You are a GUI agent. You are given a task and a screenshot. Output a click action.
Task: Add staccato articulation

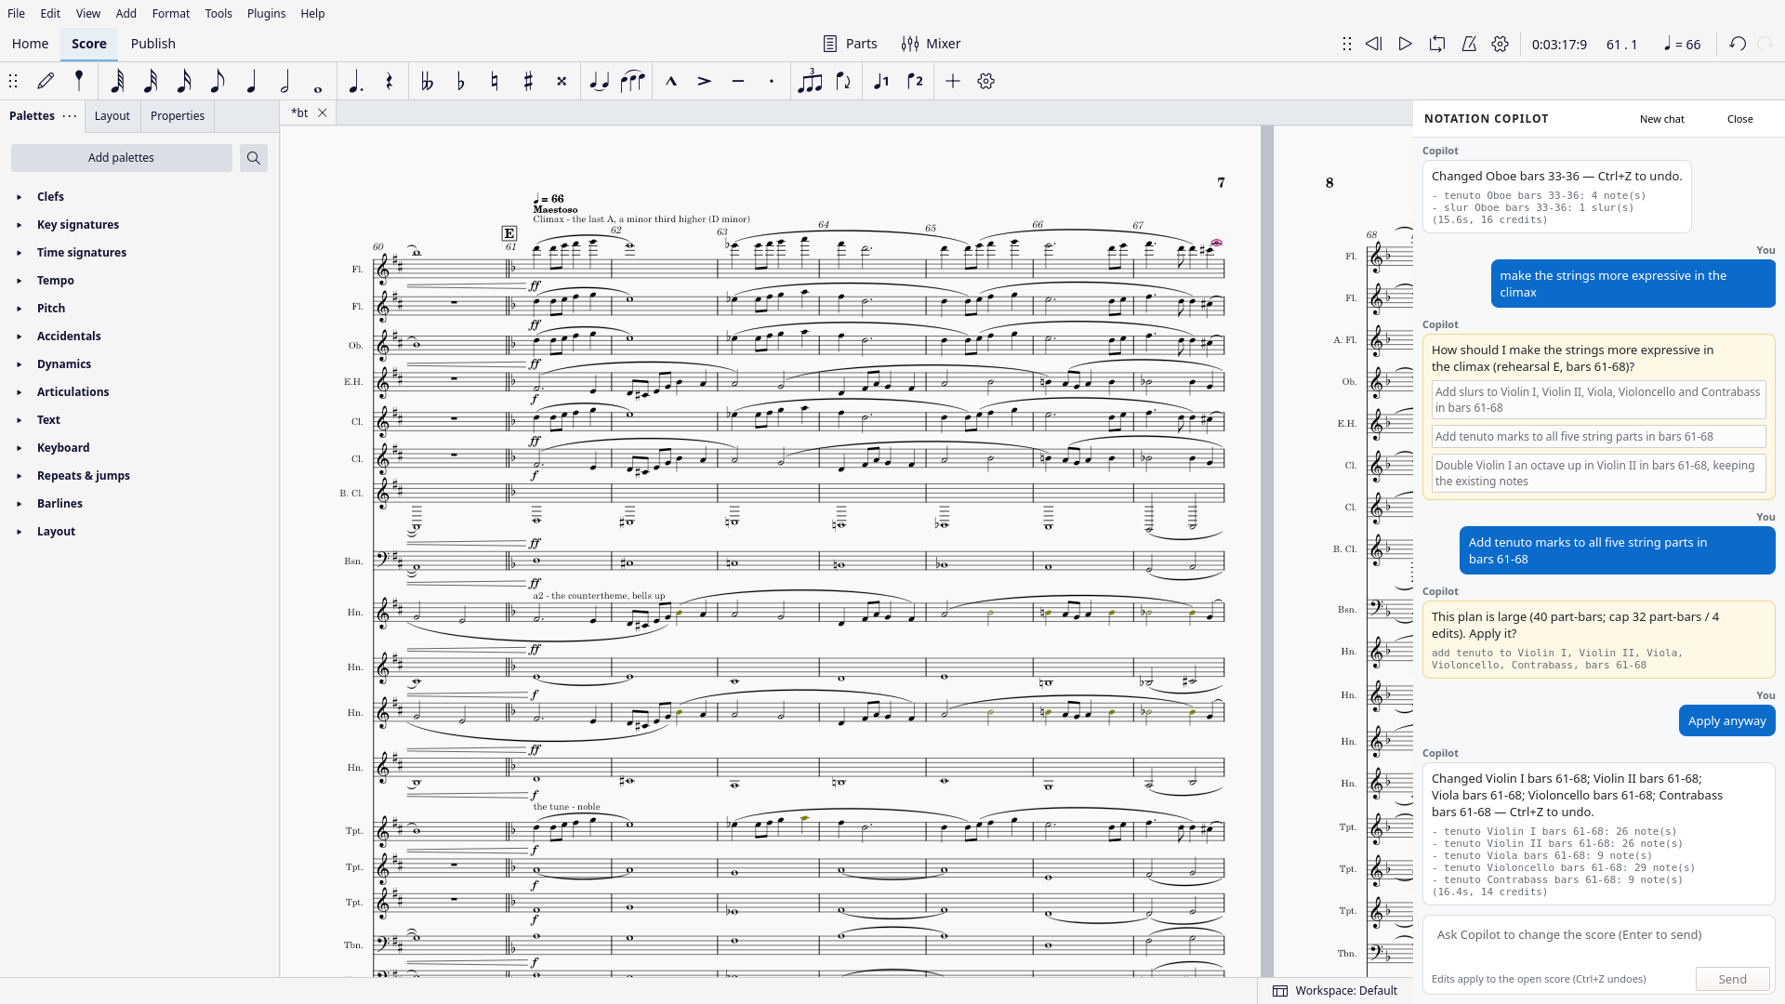click(x=772, y=82)
